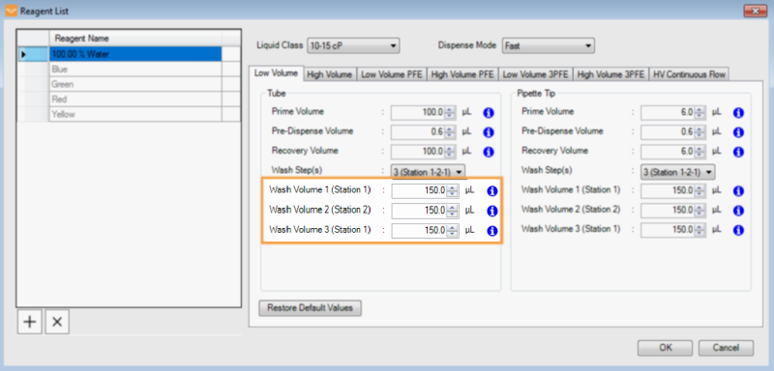This screenshot has height=371, width=774.
Task: Delete the selected reagent with the X icon
Action: pyautogui.click(x=57, y=323)
